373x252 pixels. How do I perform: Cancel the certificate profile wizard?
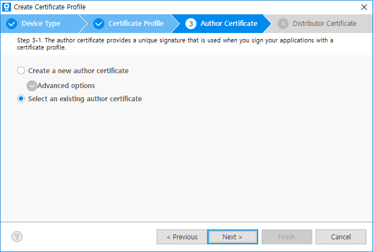pyautogui.click(x=340, y=237)
